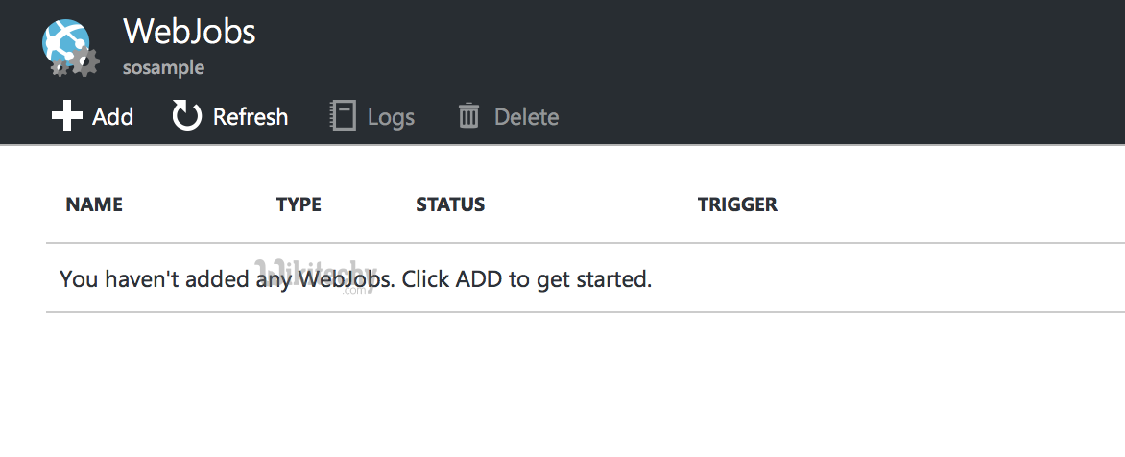1125x457 pixels.
Task: Click the trash can Delete icon
Action: pyautogui.click(x=468, y=116)
